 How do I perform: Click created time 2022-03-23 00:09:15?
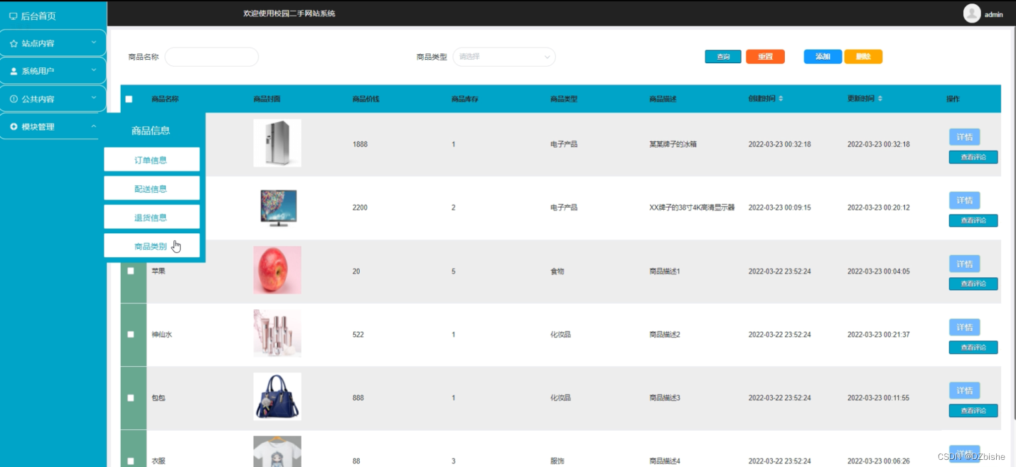pyautogui.click(x=779, y=208)
